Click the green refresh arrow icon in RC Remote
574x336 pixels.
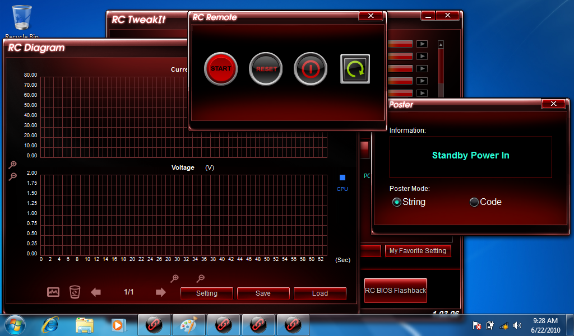coord(355,69)
